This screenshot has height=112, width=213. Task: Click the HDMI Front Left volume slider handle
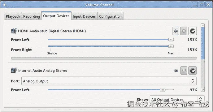click(171, 40)
